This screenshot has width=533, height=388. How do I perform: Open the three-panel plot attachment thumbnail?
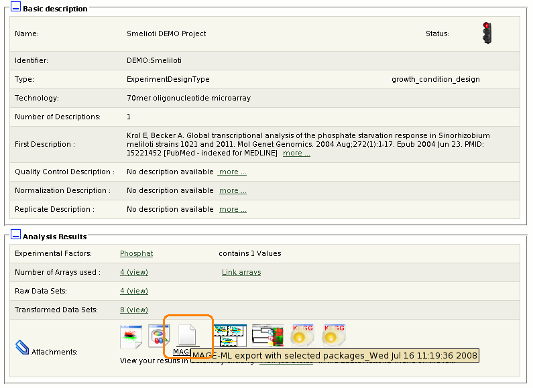(230, 335)
